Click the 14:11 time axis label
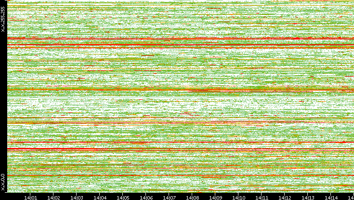Image resolution: width=354 pixels, height=200 pixels. click(x=262, y=198)
